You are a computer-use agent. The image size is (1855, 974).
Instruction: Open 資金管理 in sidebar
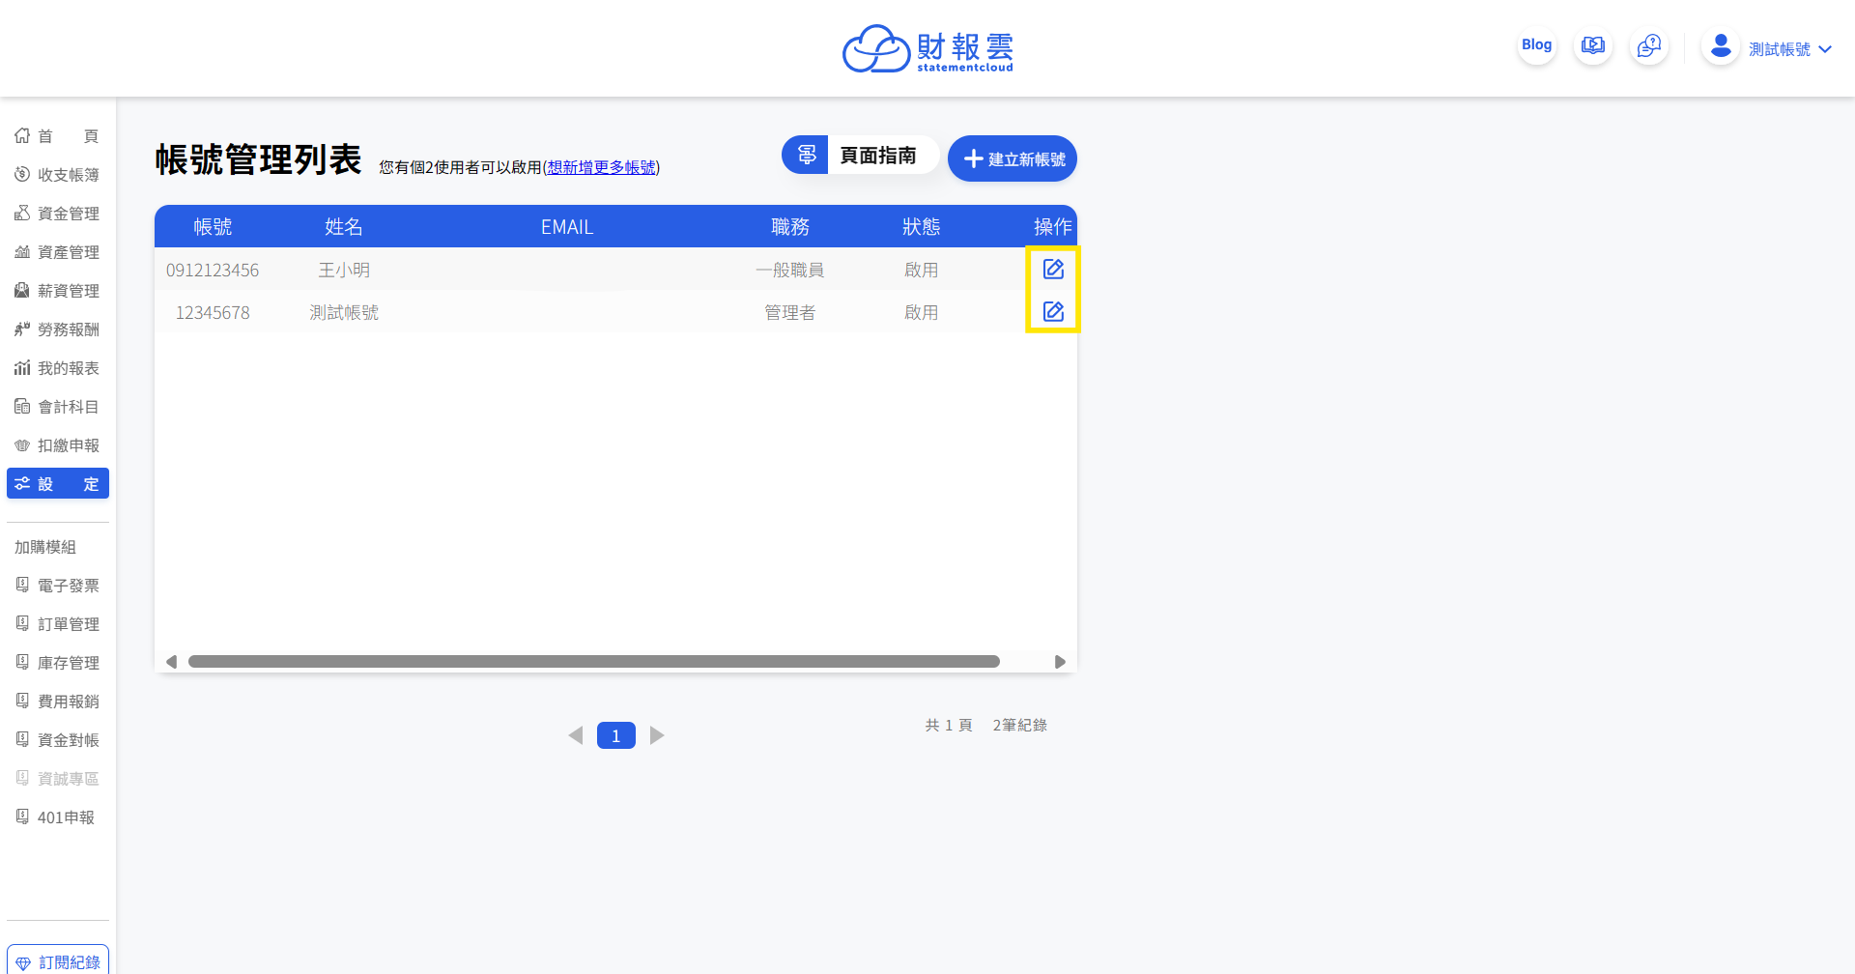click(57, 214)
